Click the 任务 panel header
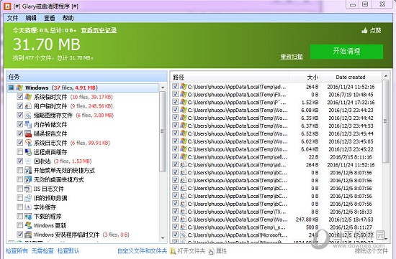 pos(86,77)
